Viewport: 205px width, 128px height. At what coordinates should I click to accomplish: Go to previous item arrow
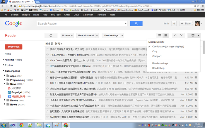pos(175,35)
